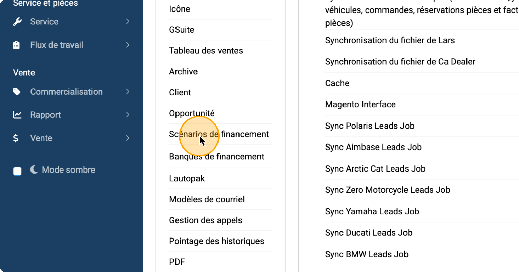519x272 pixels.
Task: Open the Tableau des ventes entry
Action: (206, 51)
